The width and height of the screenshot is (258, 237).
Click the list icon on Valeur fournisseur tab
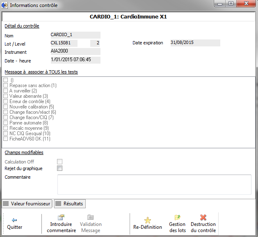point(6,204)
